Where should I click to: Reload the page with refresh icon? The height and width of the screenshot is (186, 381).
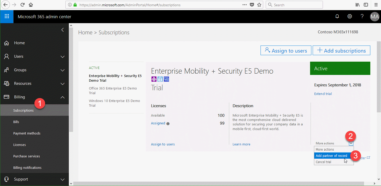[x=22, y=5]
